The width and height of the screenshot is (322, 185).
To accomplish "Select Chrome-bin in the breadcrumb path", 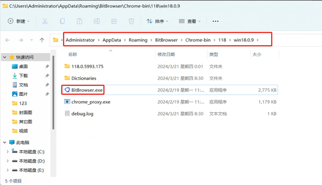I will coord(198,40).
